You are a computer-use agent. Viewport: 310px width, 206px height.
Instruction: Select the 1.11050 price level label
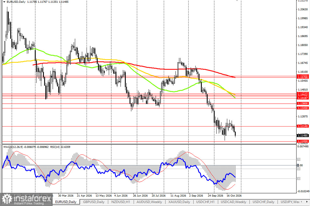(303, 141)
